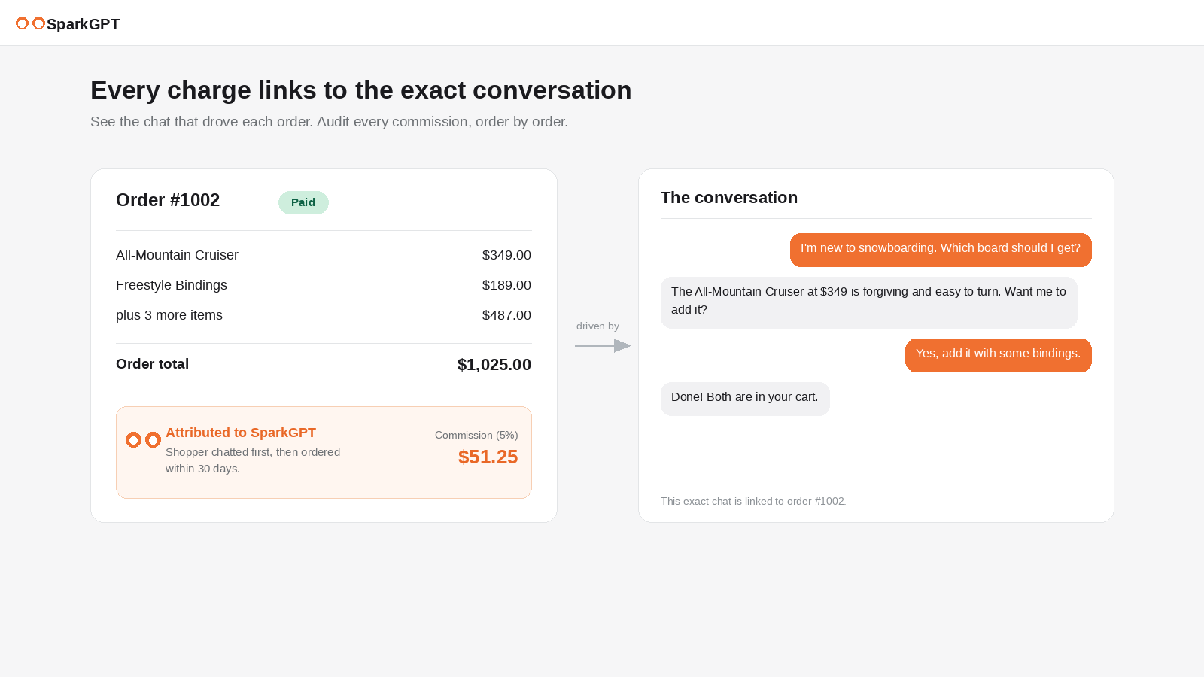This screenshot has width=1204, height=677.
Task: Select the Order #1002 heading
Action: point(168,200)
